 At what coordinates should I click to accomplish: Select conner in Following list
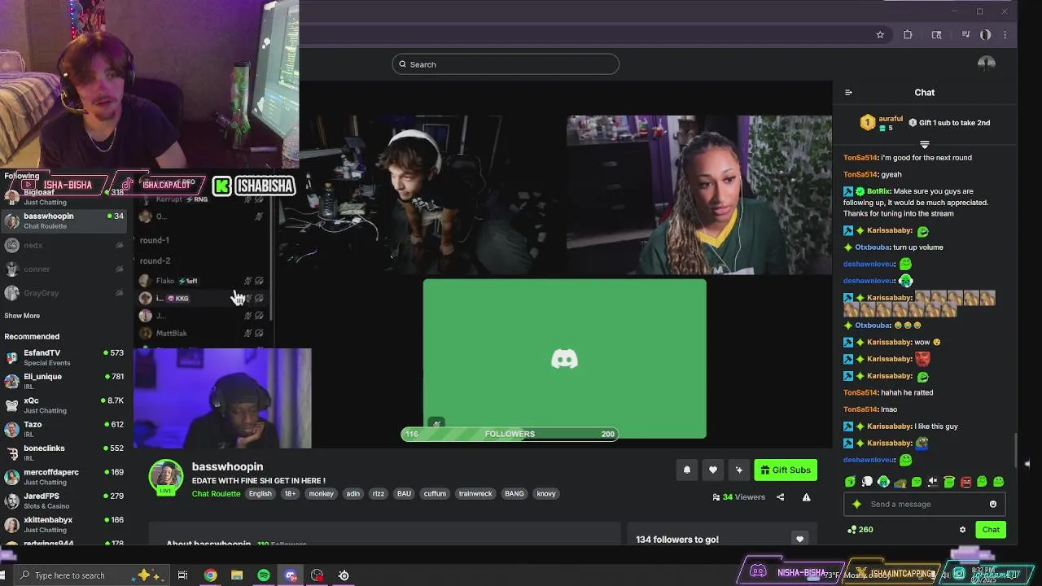(x=63, y=269)
